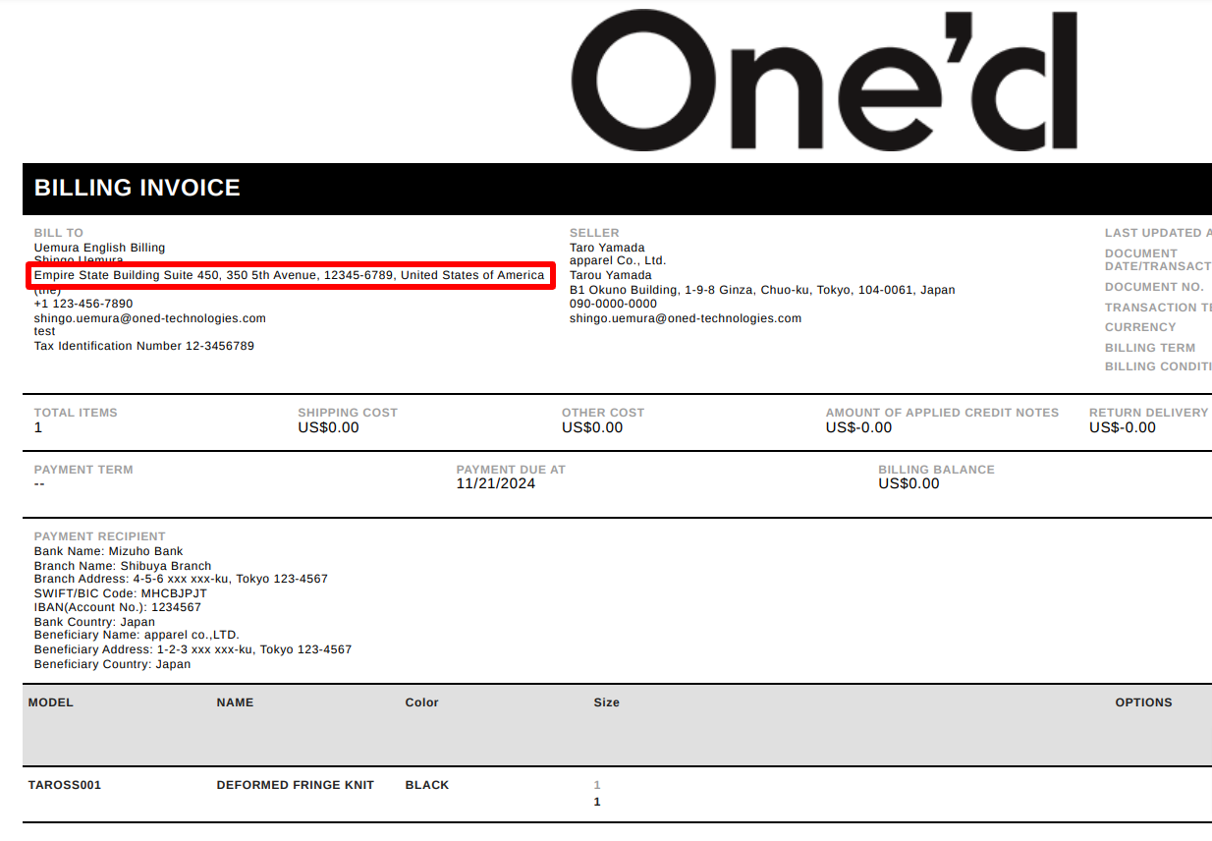Viewport: 1212px width, 841px height.
Task: Select the Color column header
Action: (422, 702)
